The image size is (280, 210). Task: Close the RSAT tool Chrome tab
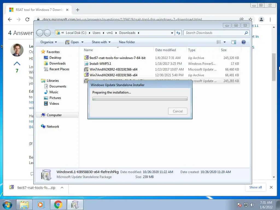coord(67,10)
